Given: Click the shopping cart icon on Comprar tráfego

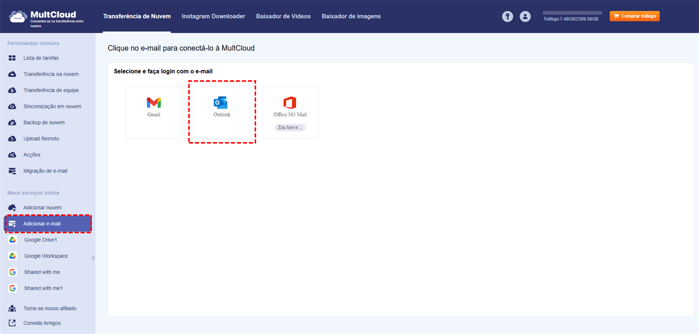Looking at the screenshot, I should [x=617, y=16].
